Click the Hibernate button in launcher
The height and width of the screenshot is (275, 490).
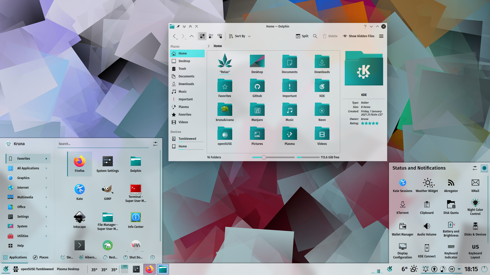click(88, 257)
